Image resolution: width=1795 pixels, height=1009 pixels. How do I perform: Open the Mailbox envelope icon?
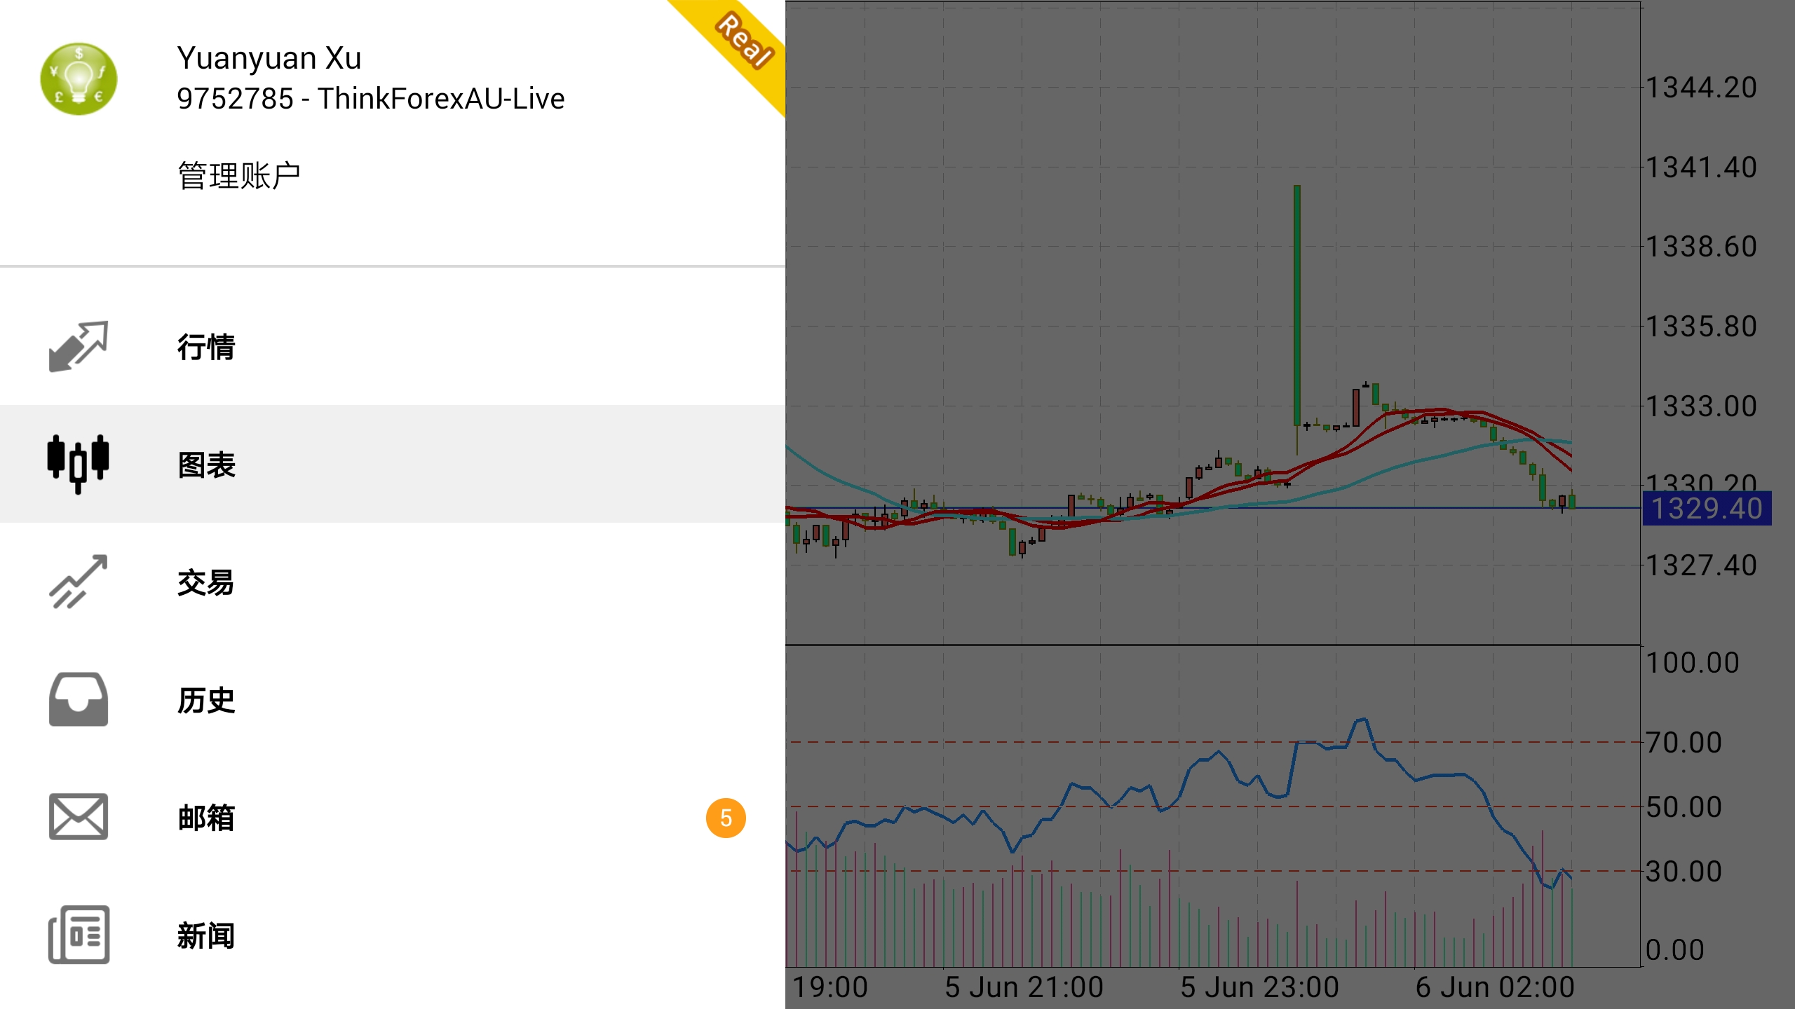pos(79,817)
